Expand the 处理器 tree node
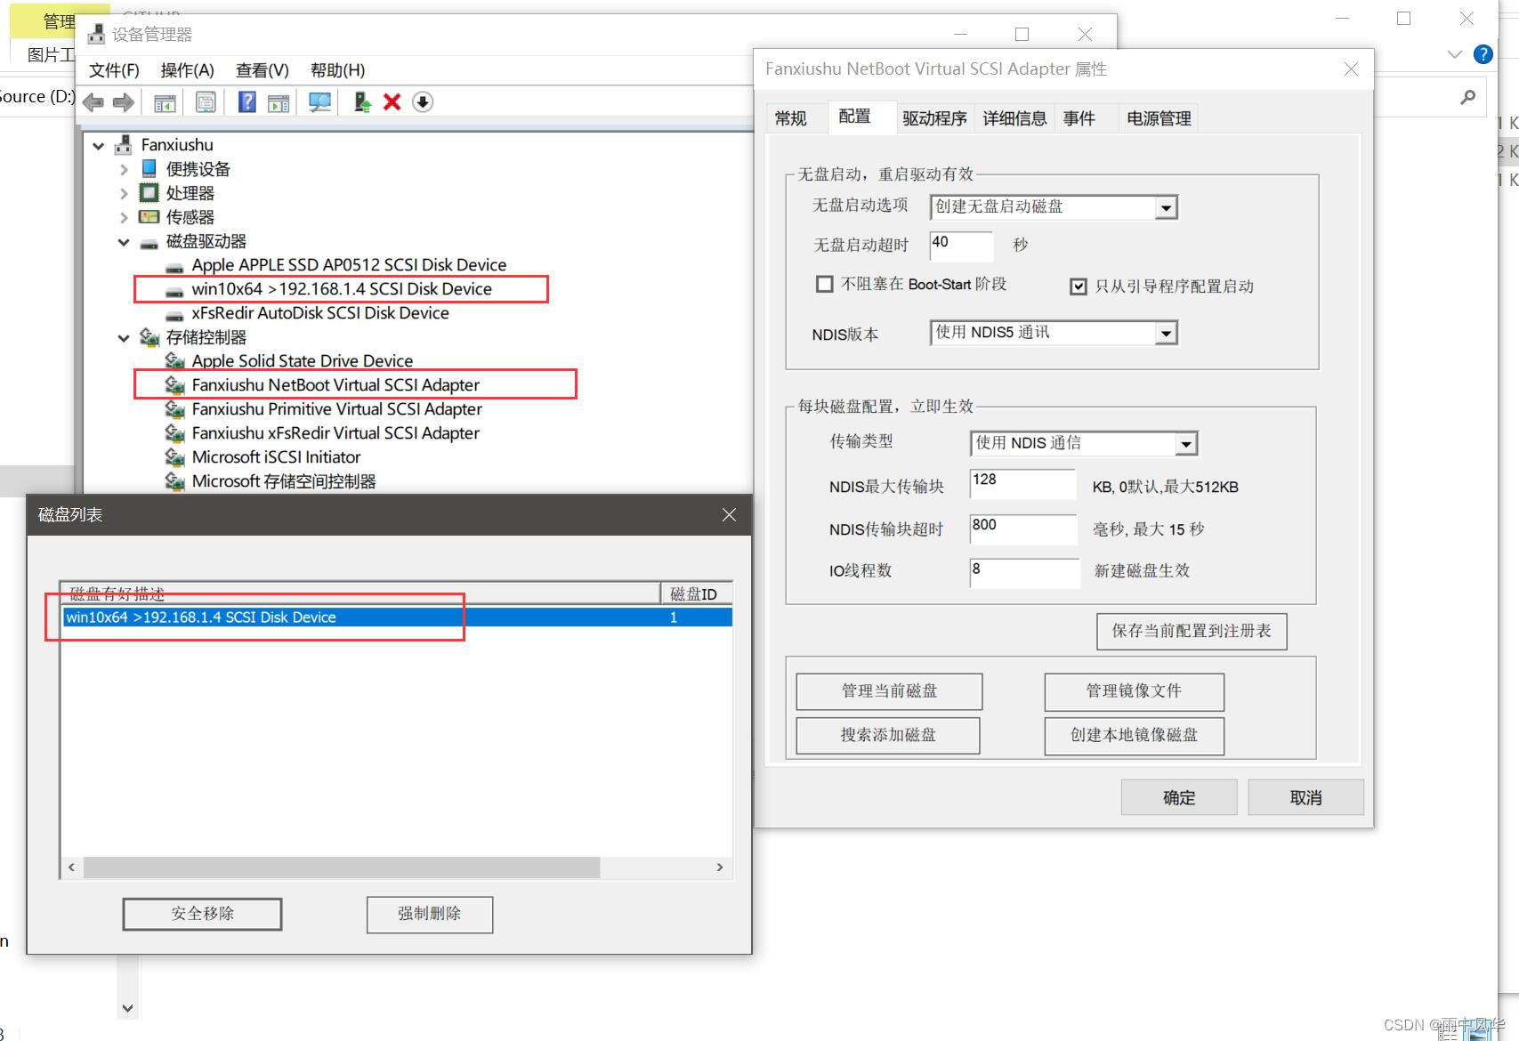 tap(124, 193)
